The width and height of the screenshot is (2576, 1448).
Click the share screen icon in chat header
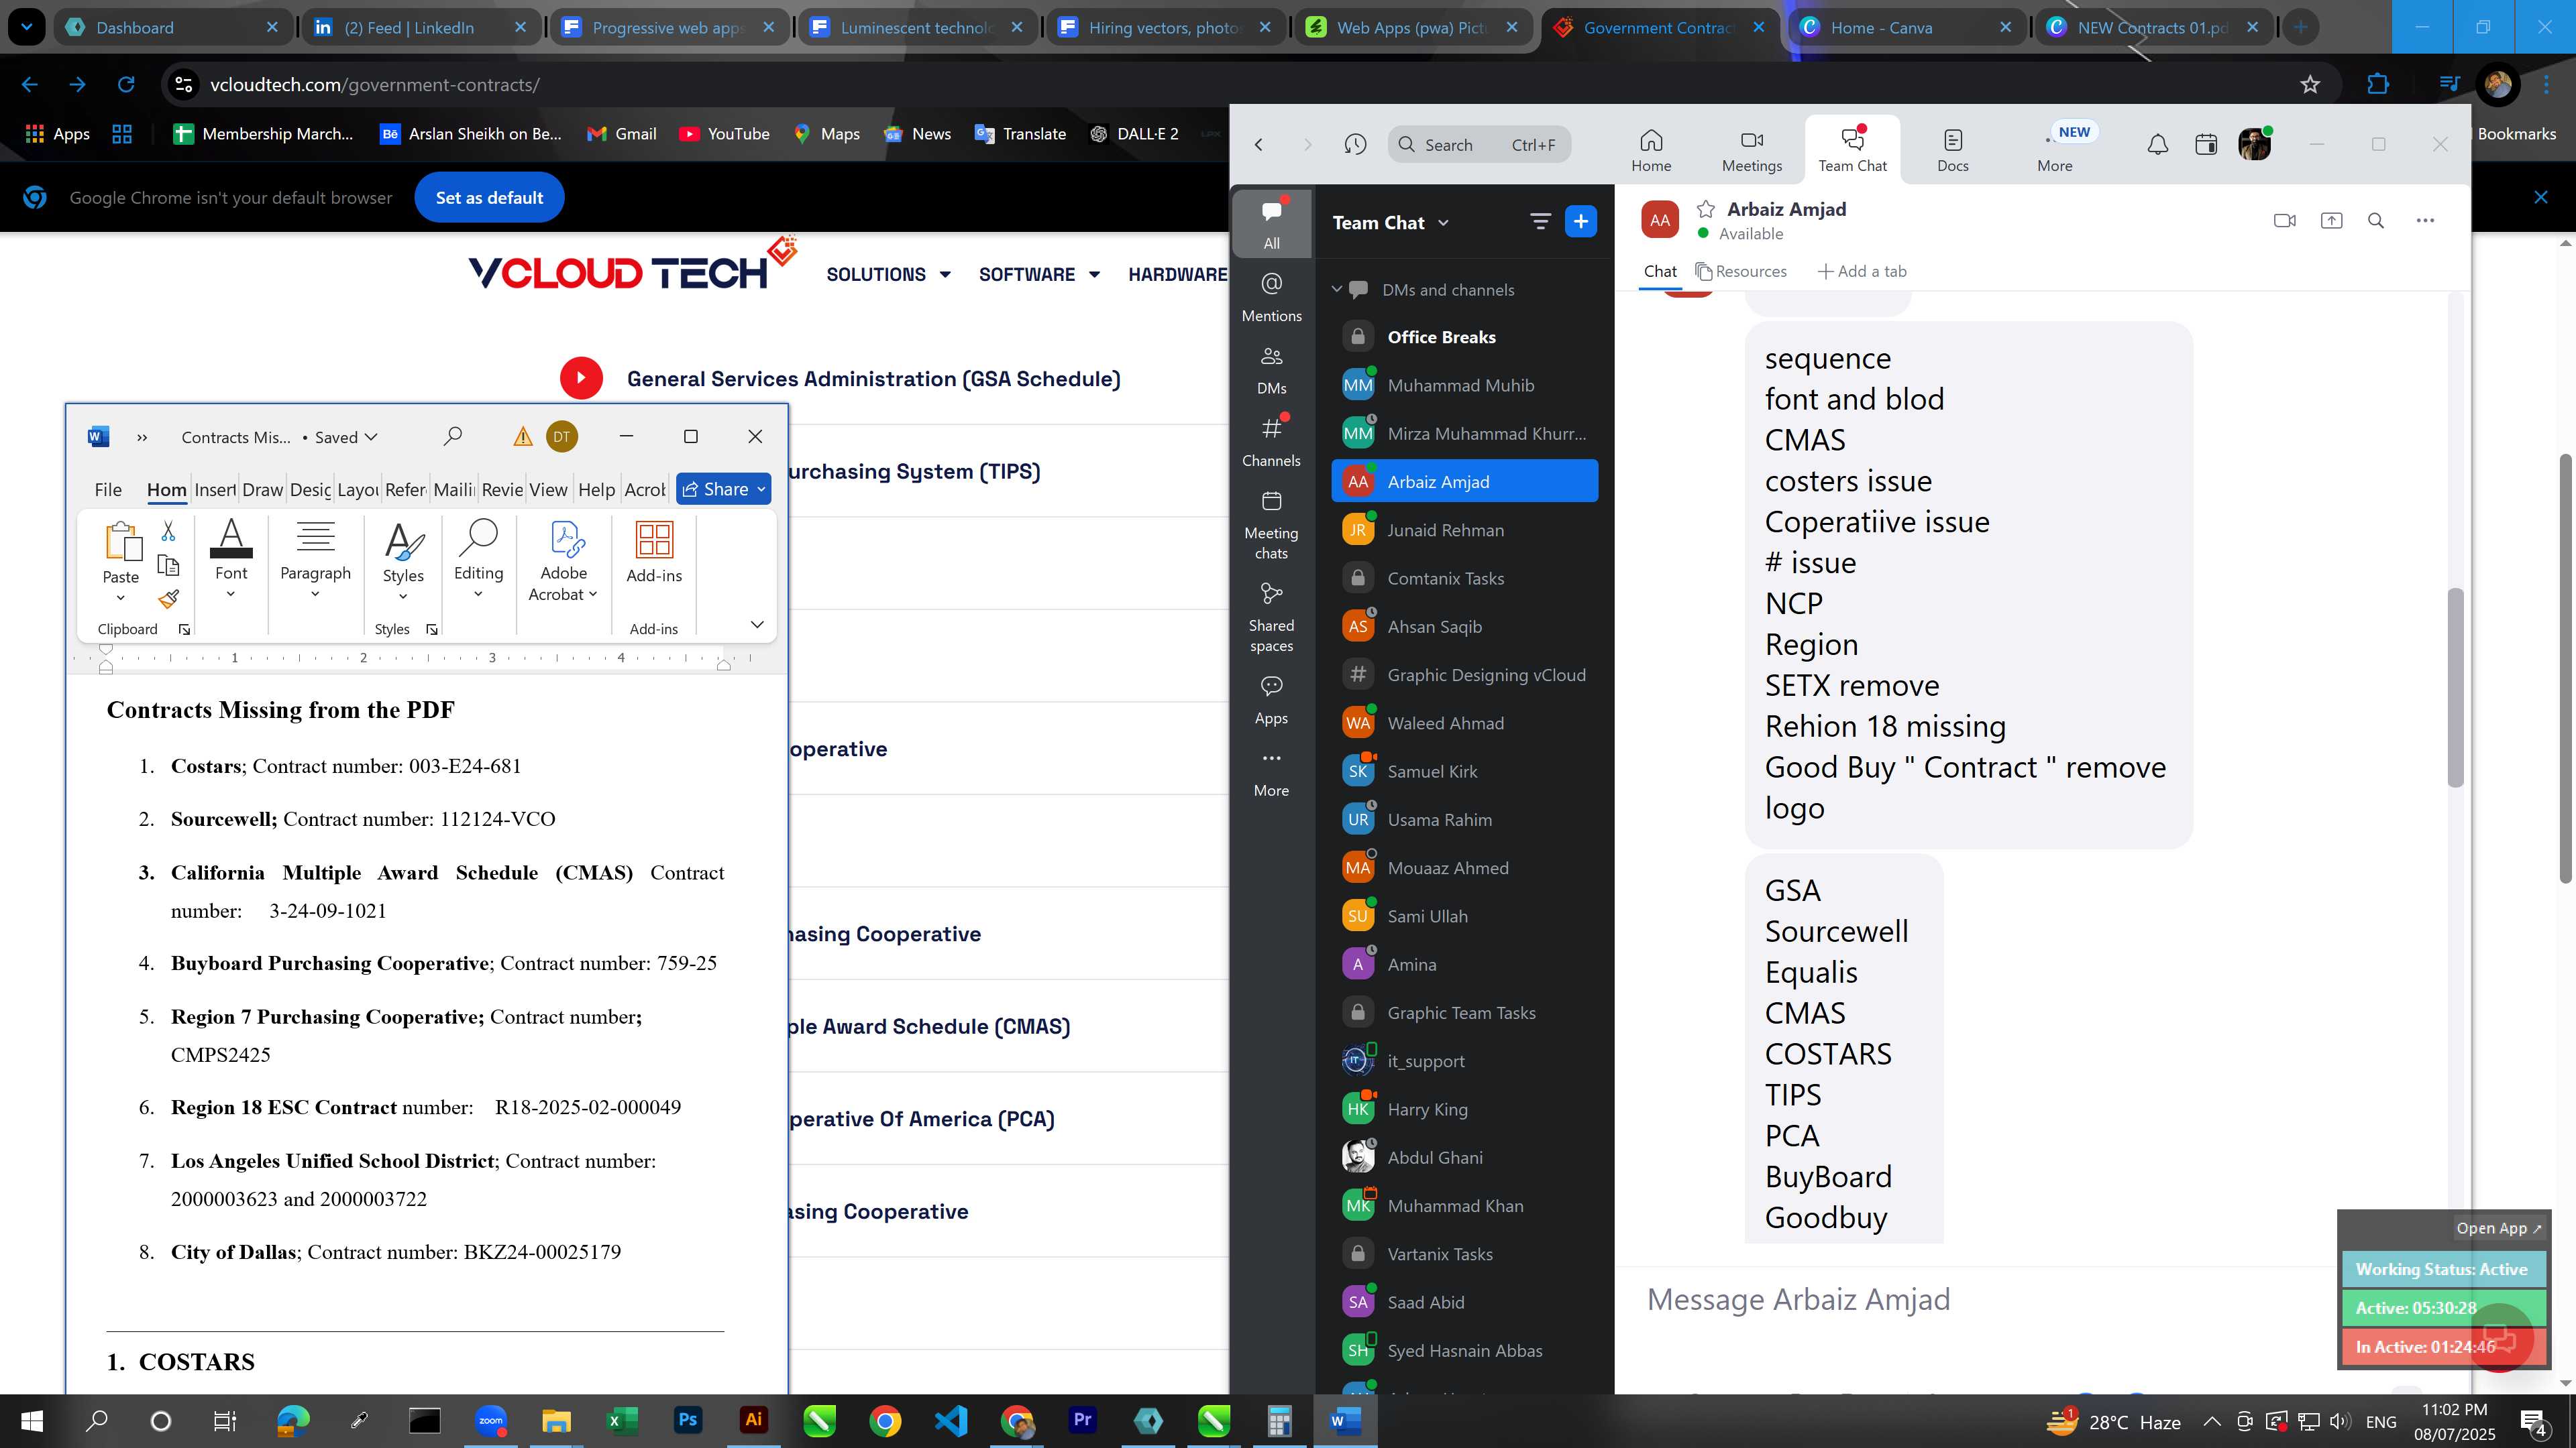pyautogui.click(x=2331, y=221)
